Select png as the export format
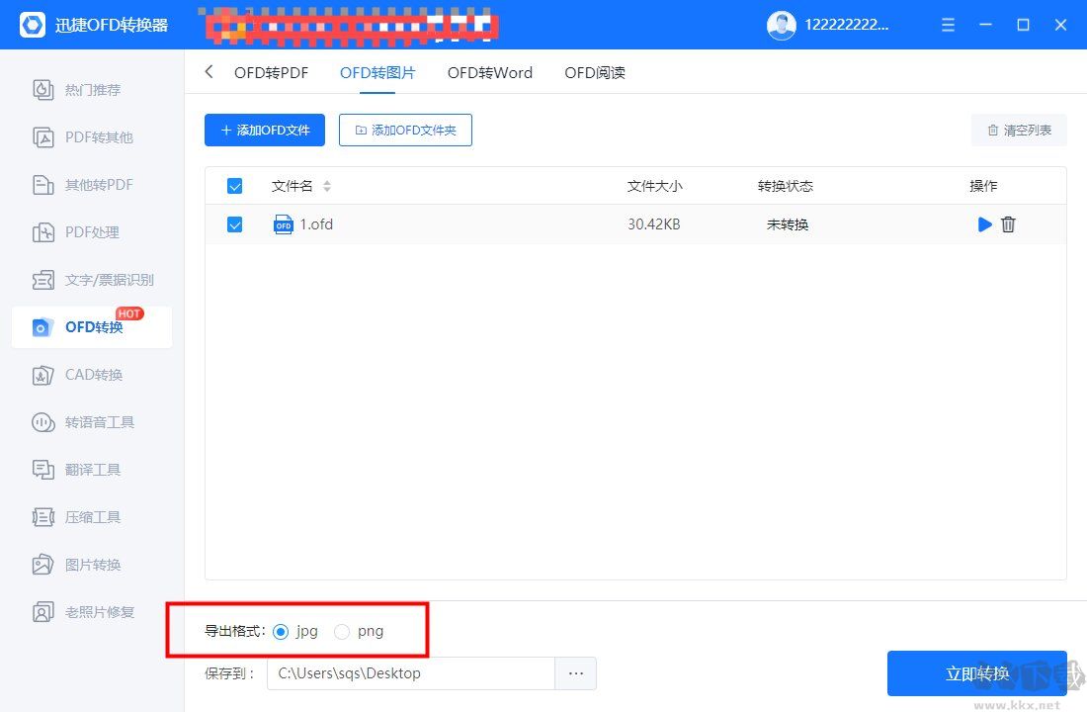The image size is (1087, 712). coord(342,631)
